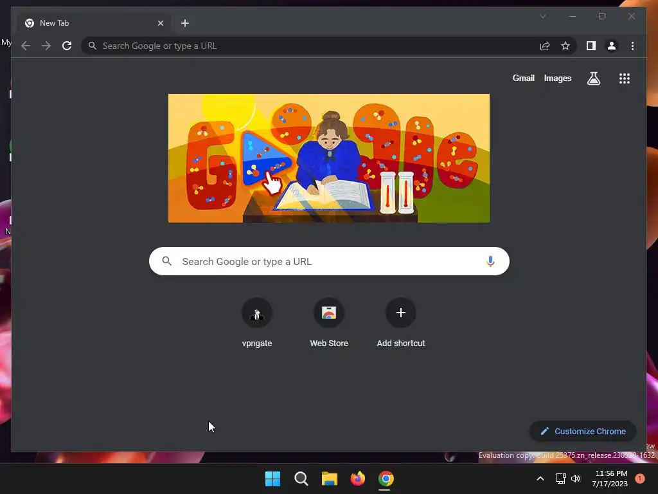Open volume tray icon
This screenshot has width=658, height=494.
point(576,479)
